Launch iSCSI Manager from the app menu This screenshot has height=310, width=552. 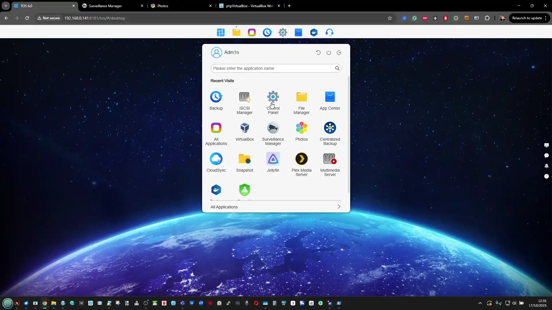point(244,97)
